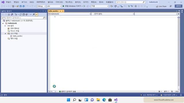Select hello_world.c in Solution Explorer
Viewport: 184px width, 103px height.
(x=18, y=36)
